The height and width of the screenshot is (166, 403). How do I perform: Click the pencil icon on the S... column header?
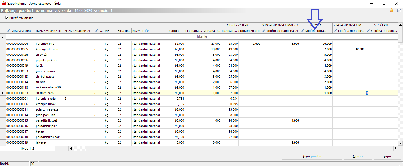point(97,31)
